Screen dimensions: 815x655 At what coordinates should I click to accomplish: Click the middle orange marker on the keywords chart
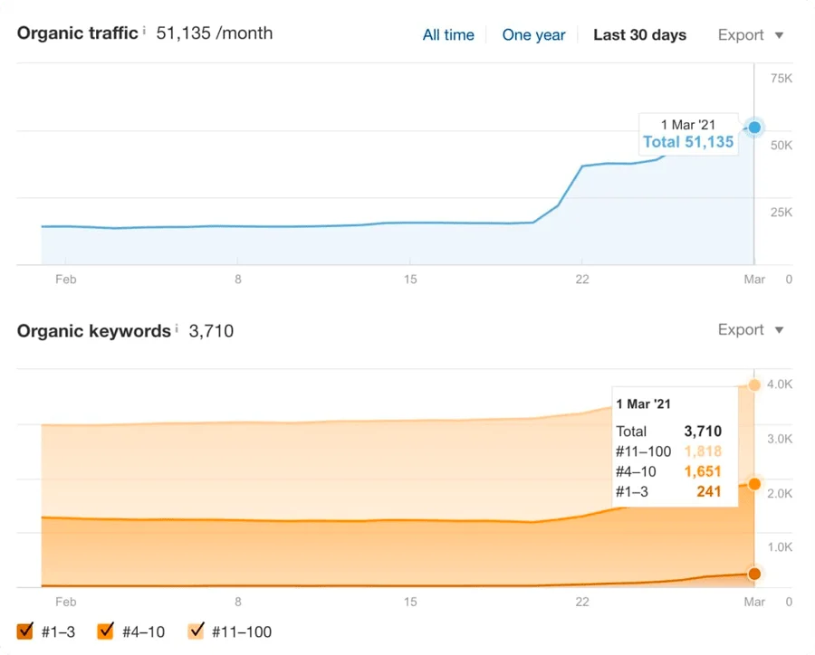[754, 484]
